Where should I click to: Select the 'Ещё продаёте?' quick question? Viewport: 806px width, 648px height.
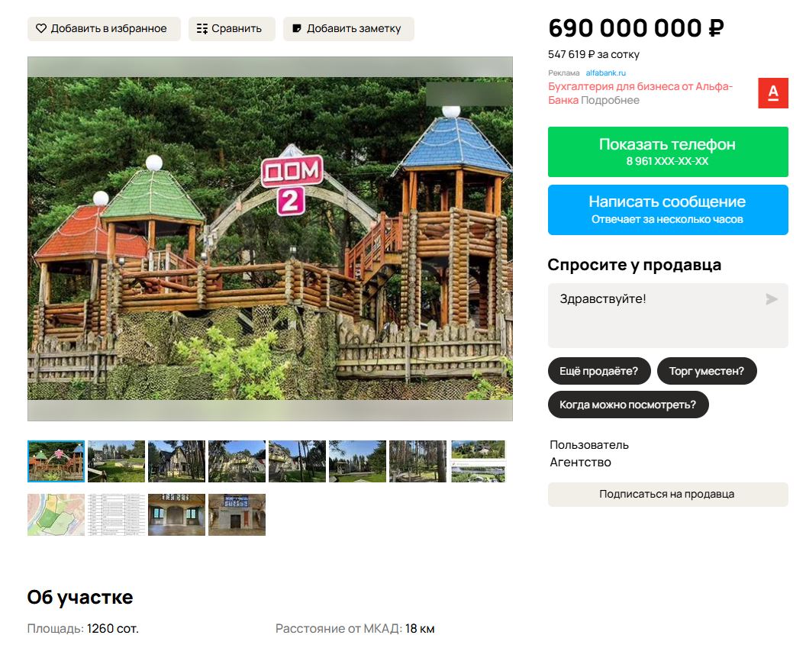[599, 371]
